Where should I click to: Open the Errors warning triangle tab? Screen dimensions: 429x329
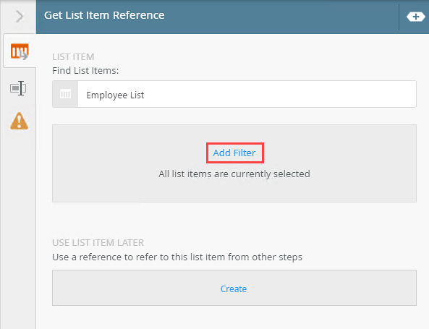19,121
